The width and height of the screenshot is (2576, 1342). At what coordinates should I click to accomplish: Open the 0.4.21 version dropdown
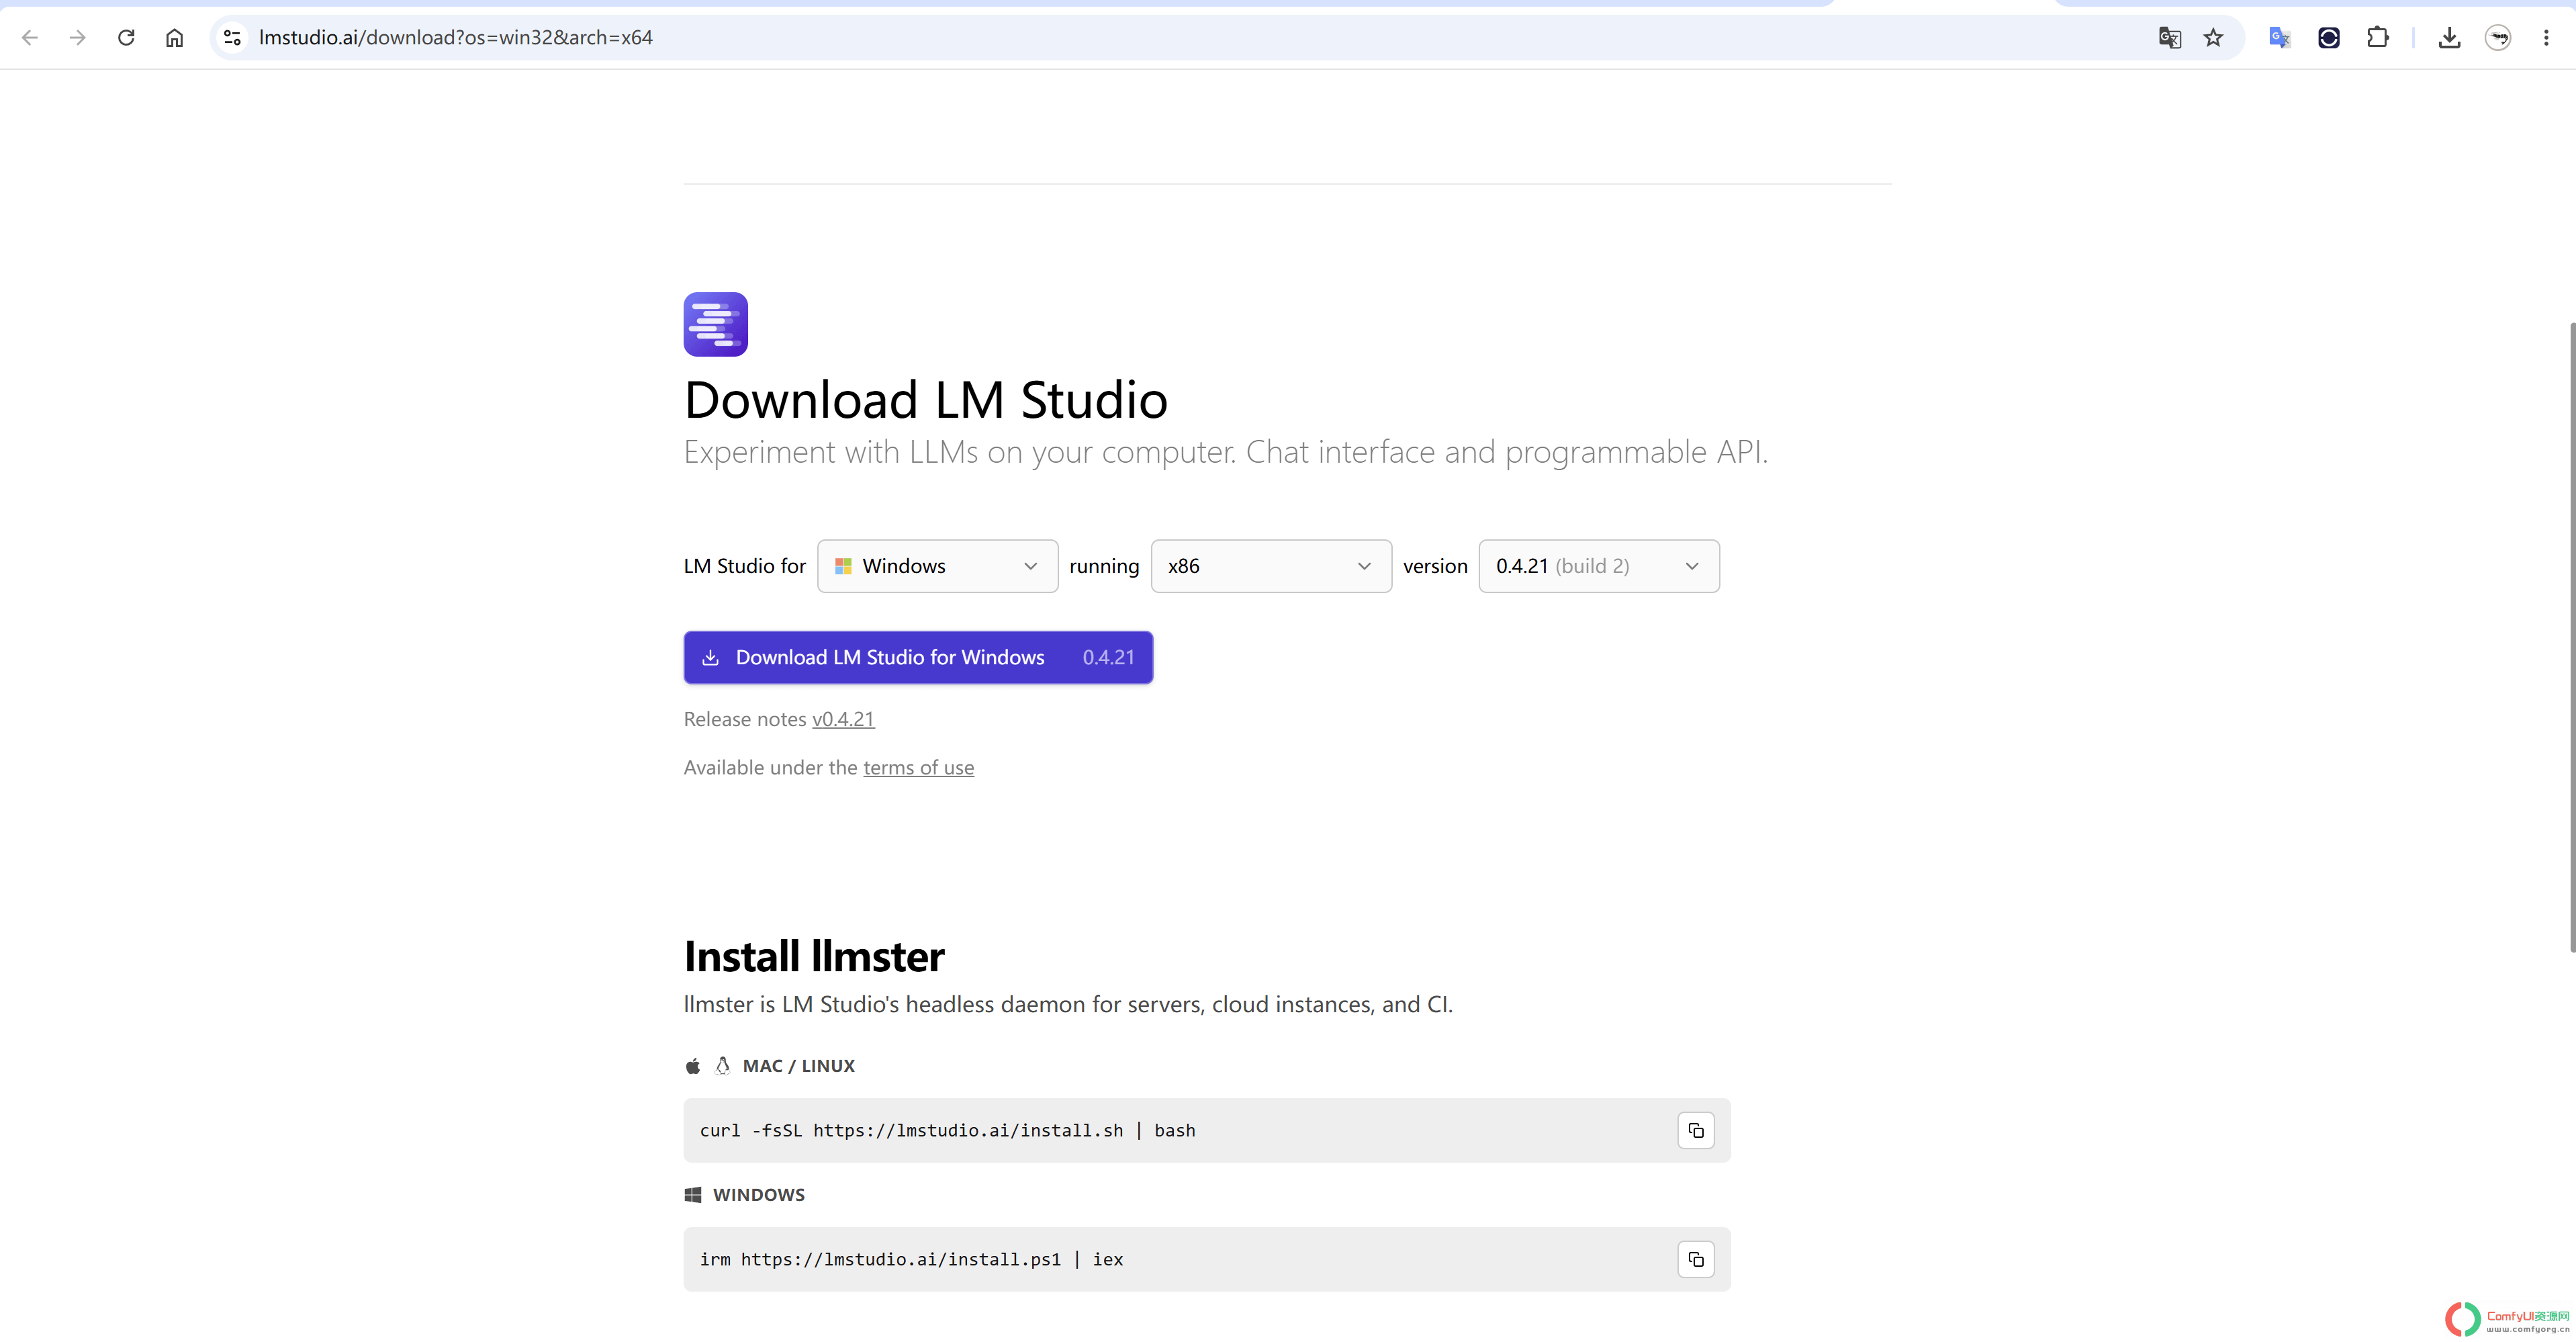point(1598,566)
